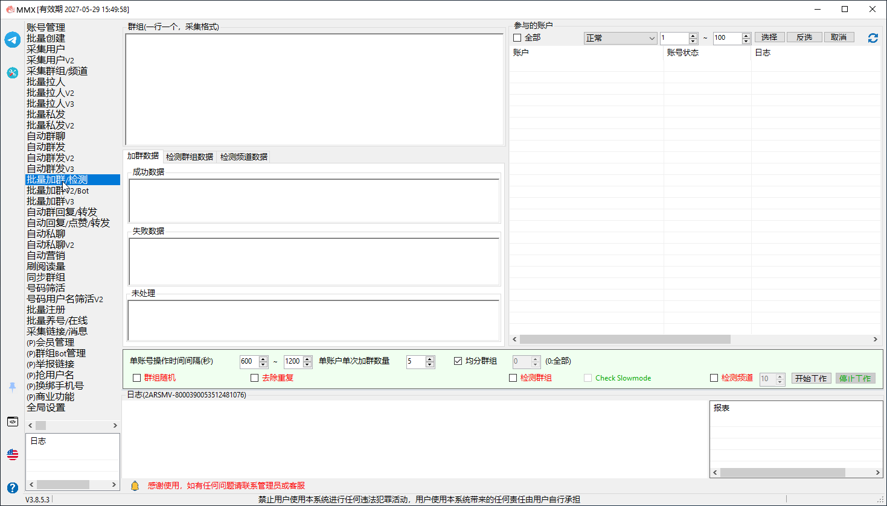887x506 pixels.
Task: Click the 取消 button
Action: coord(839,37)
